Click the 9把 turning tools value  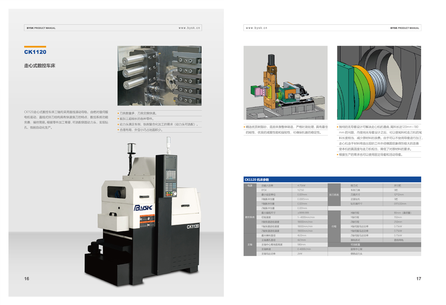pyautogui.click(x=396, y=190)
